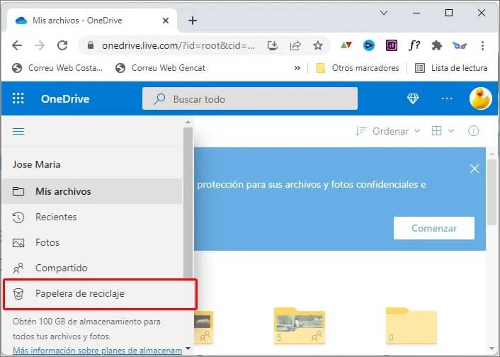Click the Recientes clock icon

point(18,217)
